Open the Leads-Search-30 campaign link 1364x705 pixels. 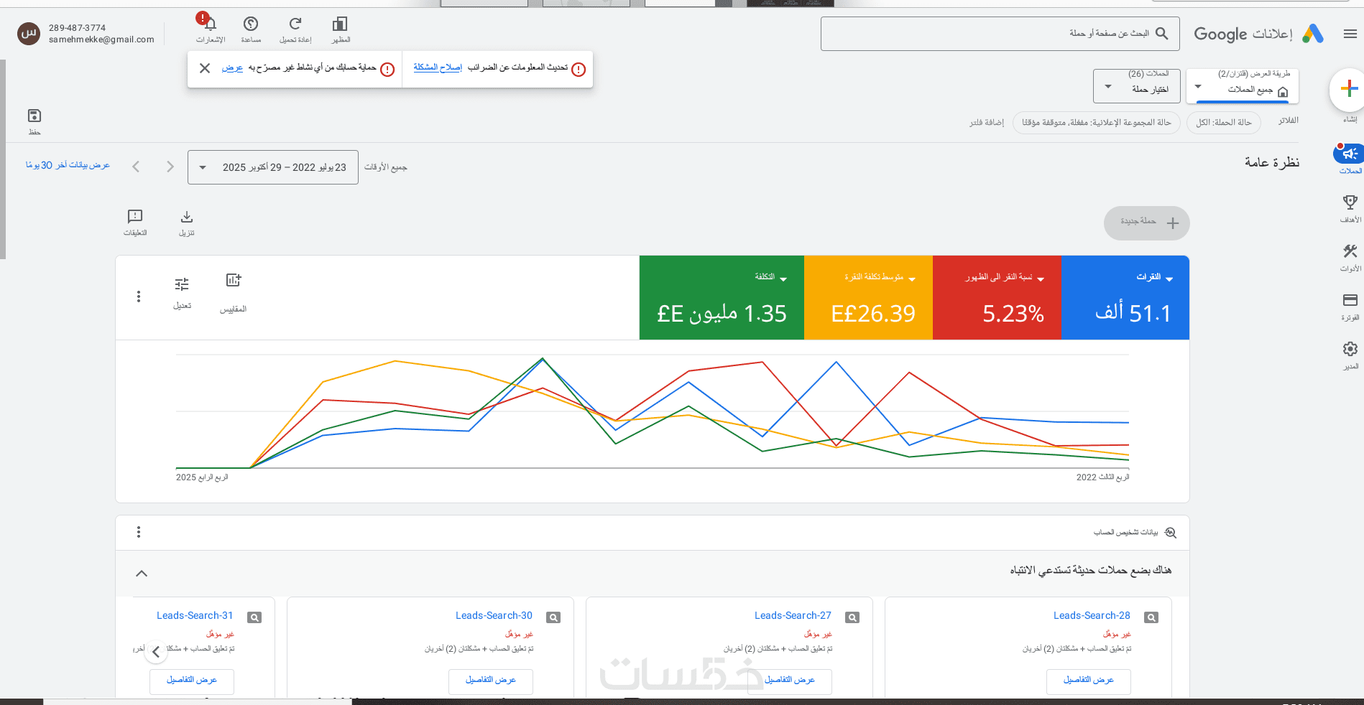[x=494, y=615]
